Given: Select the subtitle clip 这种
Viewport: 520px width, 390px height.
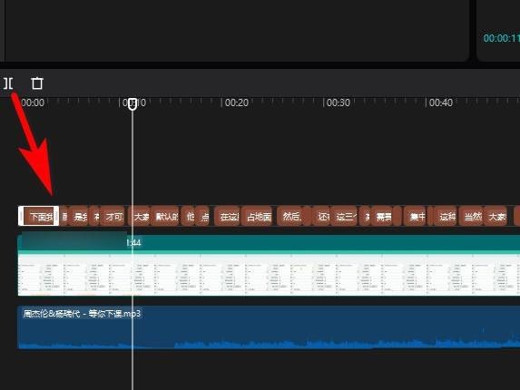Looking at the screenshot, I should [x=446, y=217].
